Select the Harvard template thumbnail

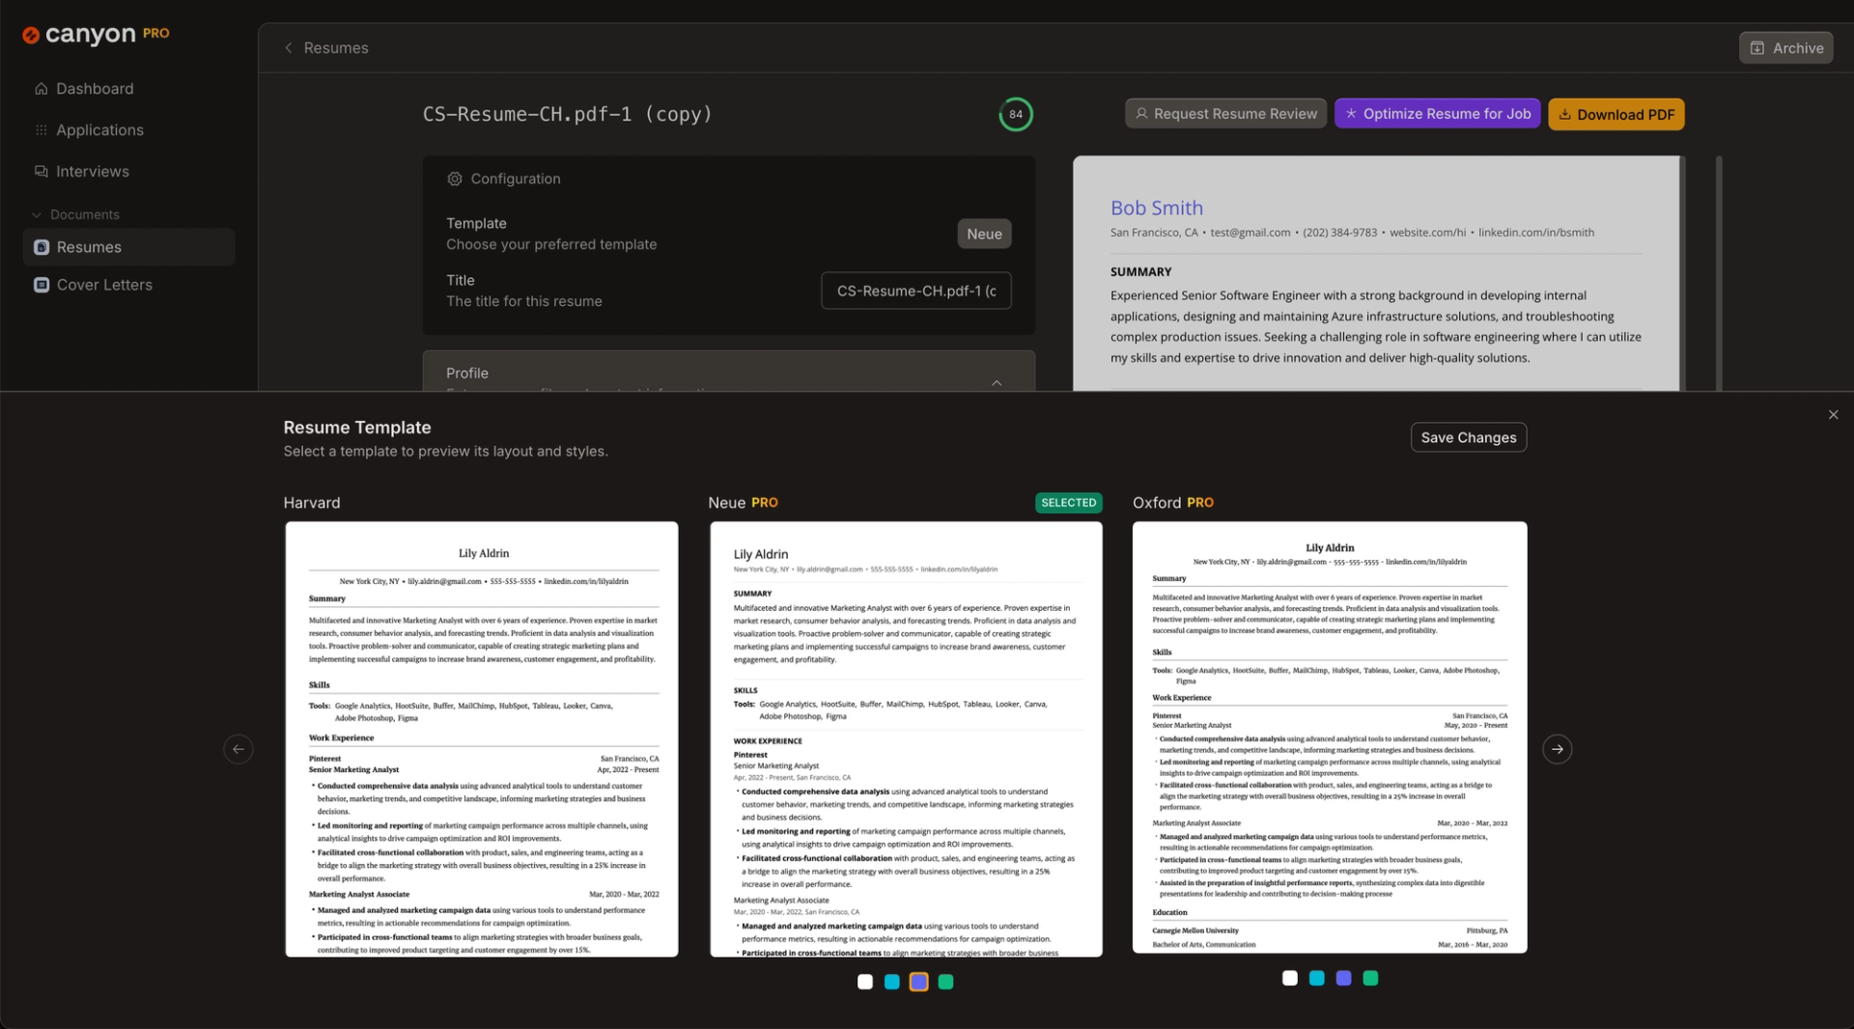point(482,739)
